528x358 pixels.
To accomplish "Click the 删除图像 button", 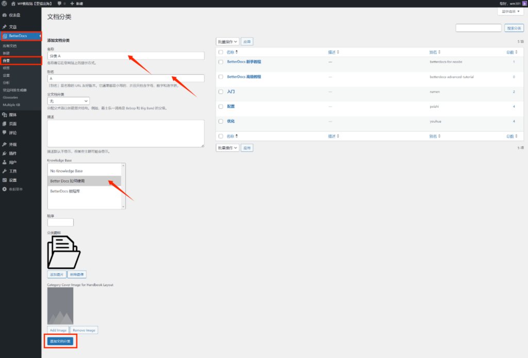I will point(77,275).
